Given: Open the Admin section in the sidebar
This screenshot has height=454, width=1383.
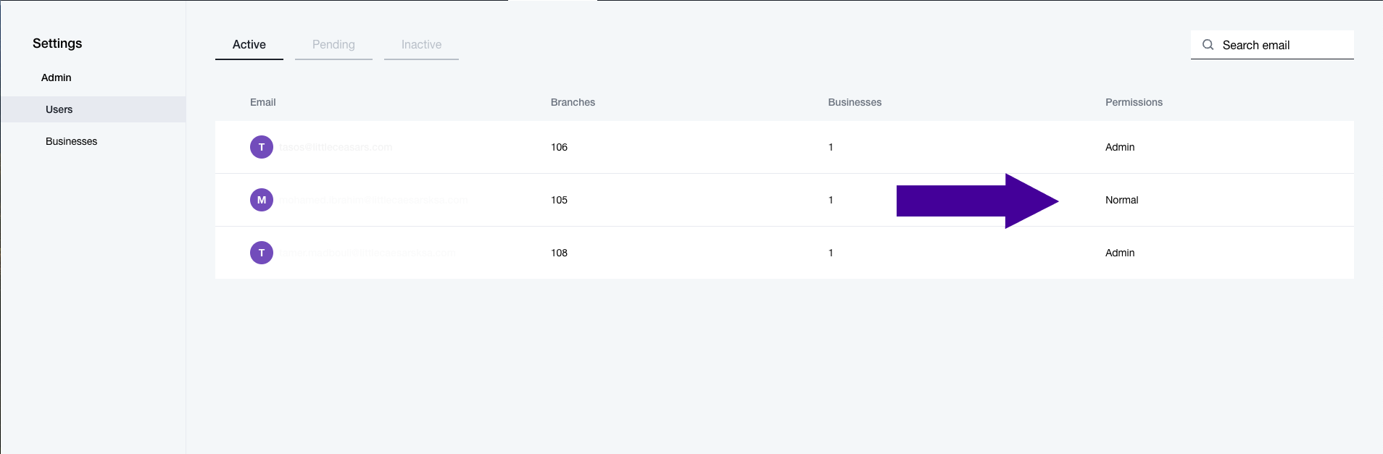Looking at the screenshot, I should click(x=56, y=77).
